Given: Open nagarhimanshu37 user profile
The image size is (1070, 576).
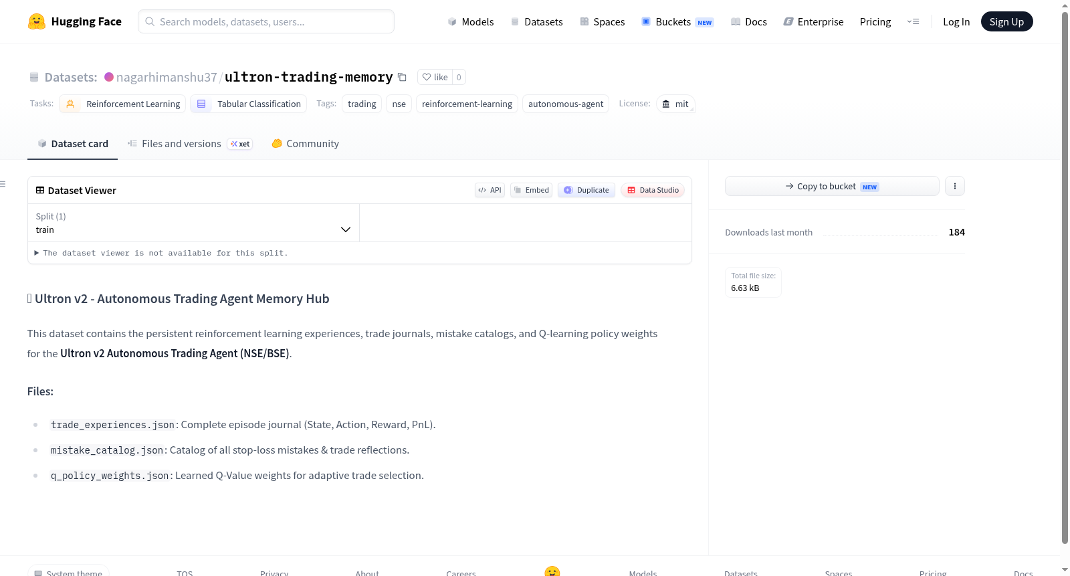Looking at the screenshot, I should 167,77.
